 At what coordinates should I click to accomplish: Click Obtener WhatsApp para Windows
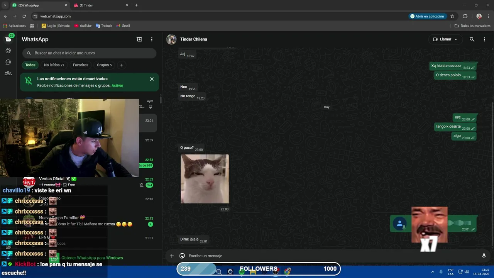(x=92, y=258)
